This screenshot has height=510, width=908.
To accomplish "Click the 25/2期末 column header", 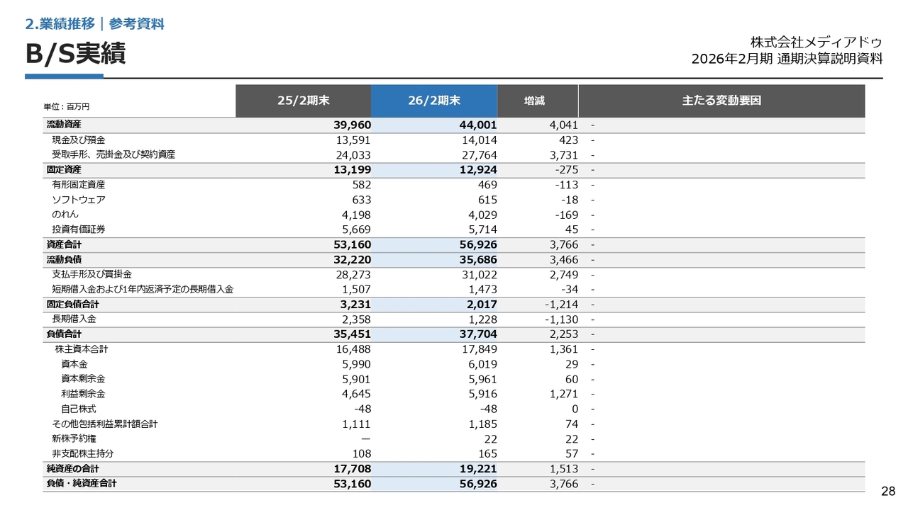I will pyautogui.click(x=303, y=101).
